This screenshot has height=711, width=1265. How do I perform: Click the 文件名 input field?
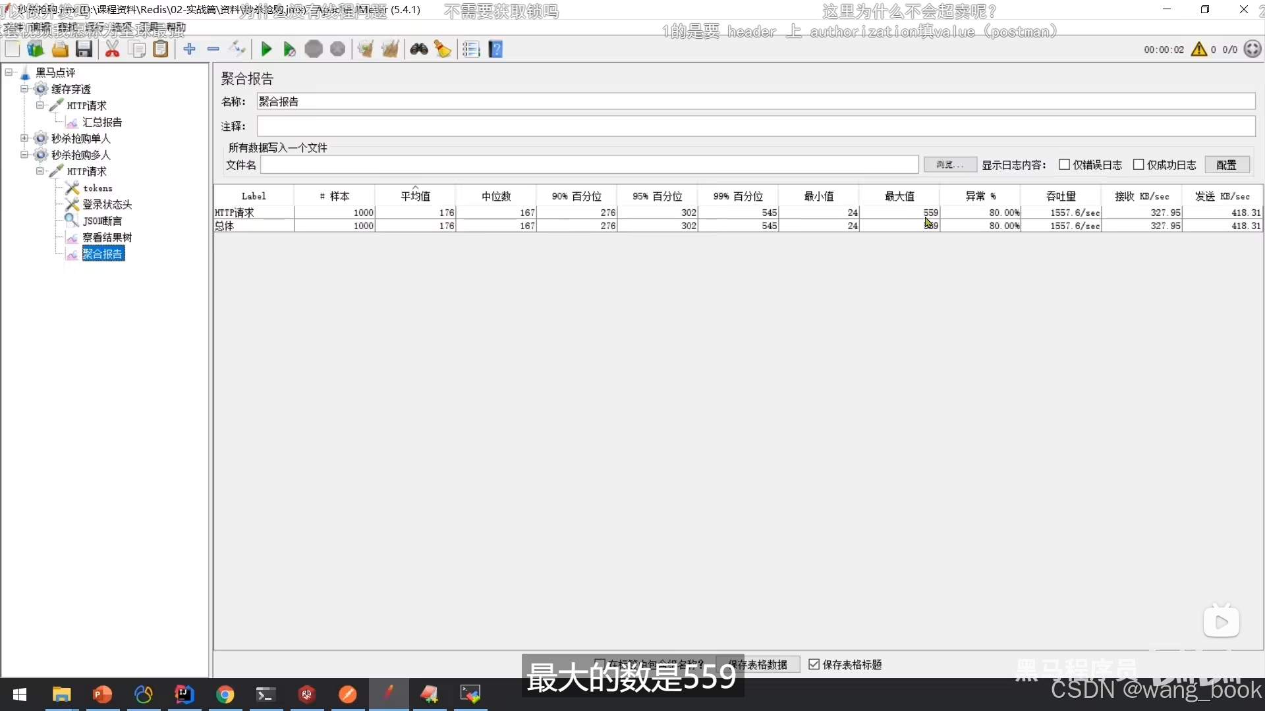(589, 165)
